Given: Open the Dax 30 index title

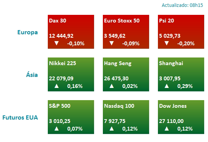Looking at the screenshot, I should [58, 21].
